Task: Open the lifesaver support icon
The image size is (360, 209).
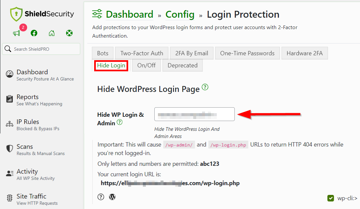Action: tap(69, 33)
